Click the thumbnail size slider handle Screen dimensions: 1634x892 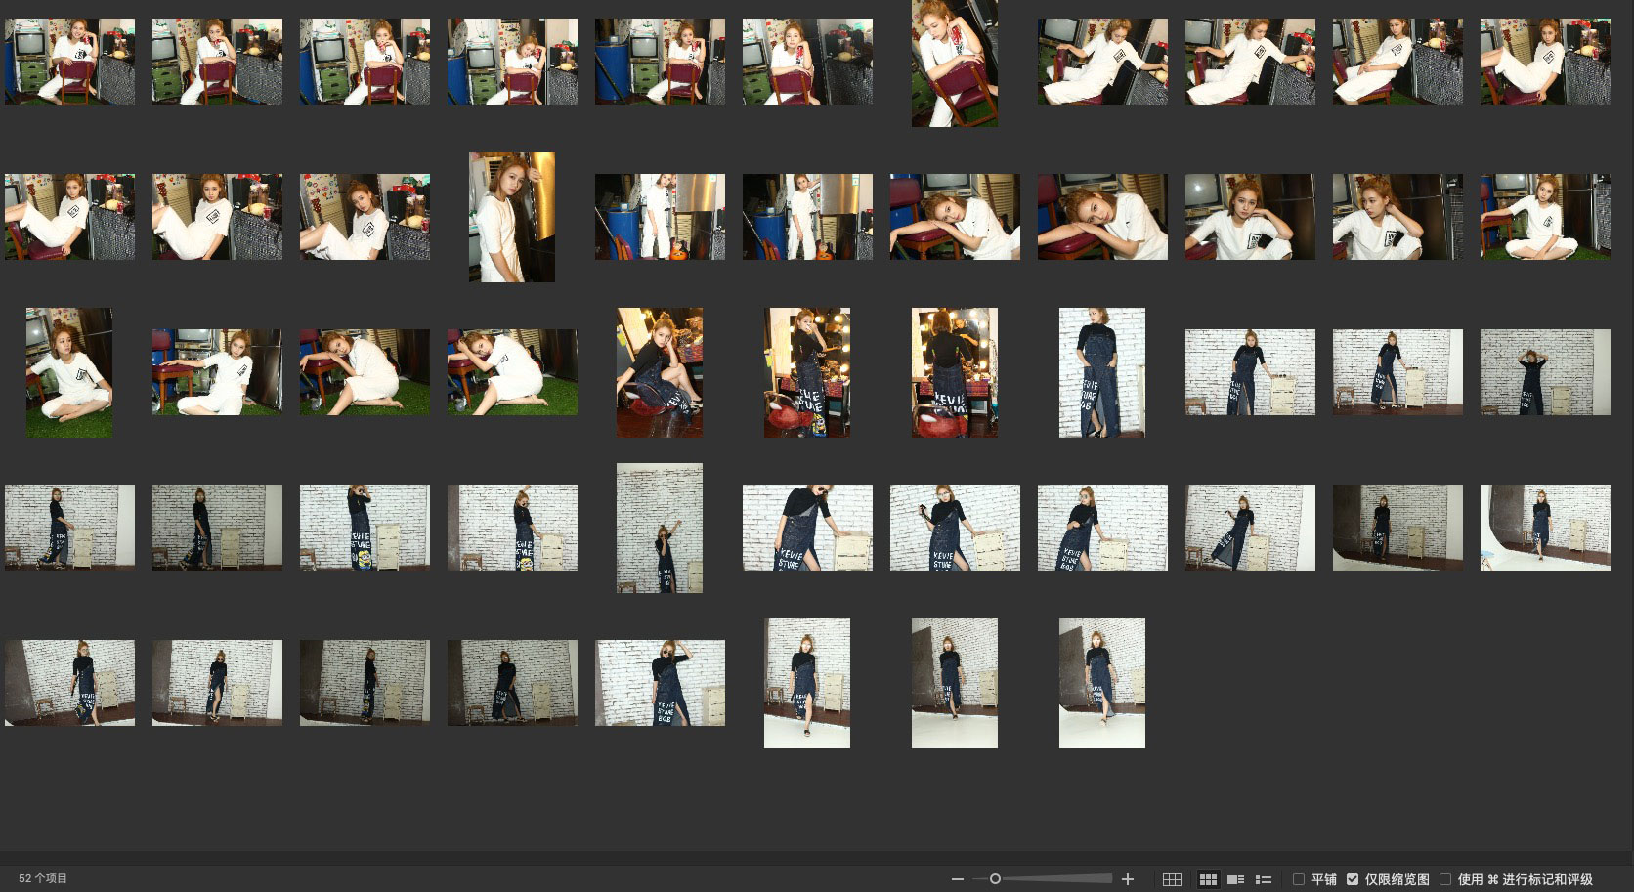[x=995, y=879]
